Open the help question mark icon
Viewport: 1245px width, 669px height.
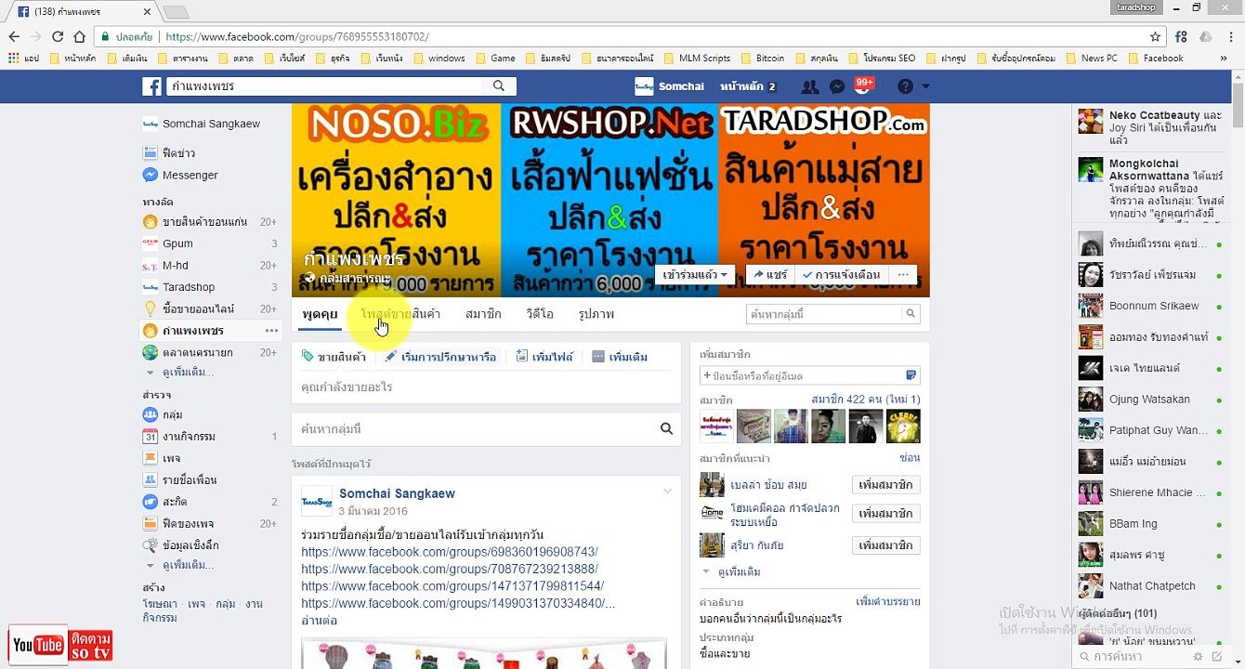[905, 86]
